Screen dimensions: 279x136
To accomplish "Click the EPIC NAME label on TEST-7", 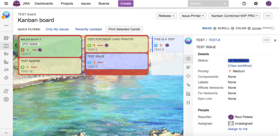I will (30, 44).
